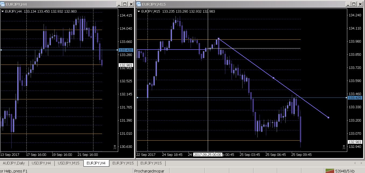This screenshot has width=365, height=173.
Task: Click the EURJPY,M15 title bar text
Action: [x=154, y=4]
